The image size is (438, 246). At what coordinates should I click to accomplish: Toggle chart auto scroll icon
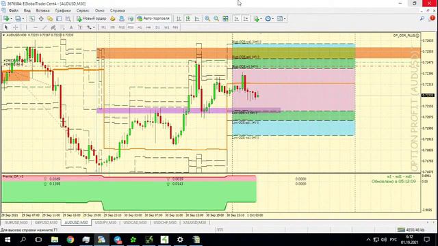(237, 18)
